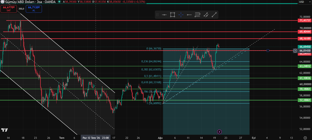312x140 pixels.
Task: Grab the favorites toolbar dotted drag handle
Action: point(157,15)
